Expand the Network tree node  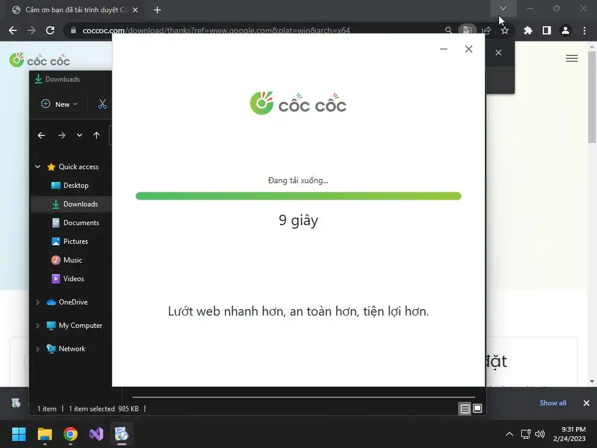point(38,349)
